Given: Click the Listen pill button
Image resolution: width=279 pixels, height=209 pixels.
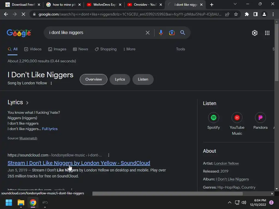Looking at the screenshot, I should click(x=143, y=79).
